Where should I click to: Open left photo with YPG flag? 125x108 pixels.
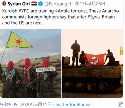(31, 63)
